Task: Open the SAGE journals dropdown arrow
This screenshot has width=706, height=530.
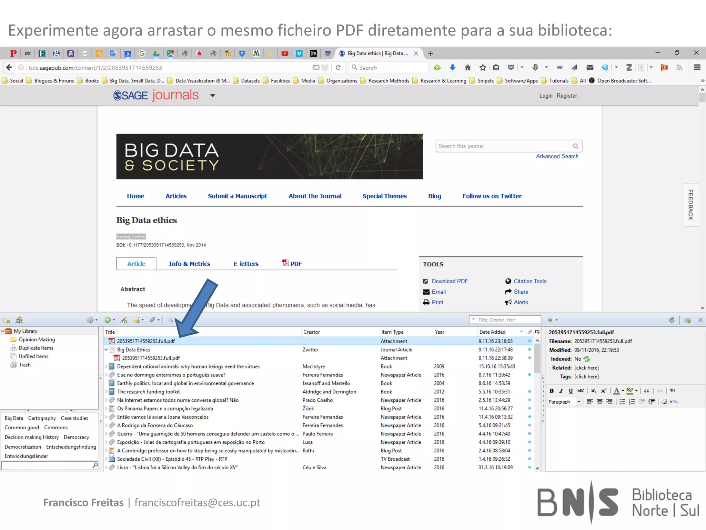Action: pyautogui.click(x=213, y=96)
